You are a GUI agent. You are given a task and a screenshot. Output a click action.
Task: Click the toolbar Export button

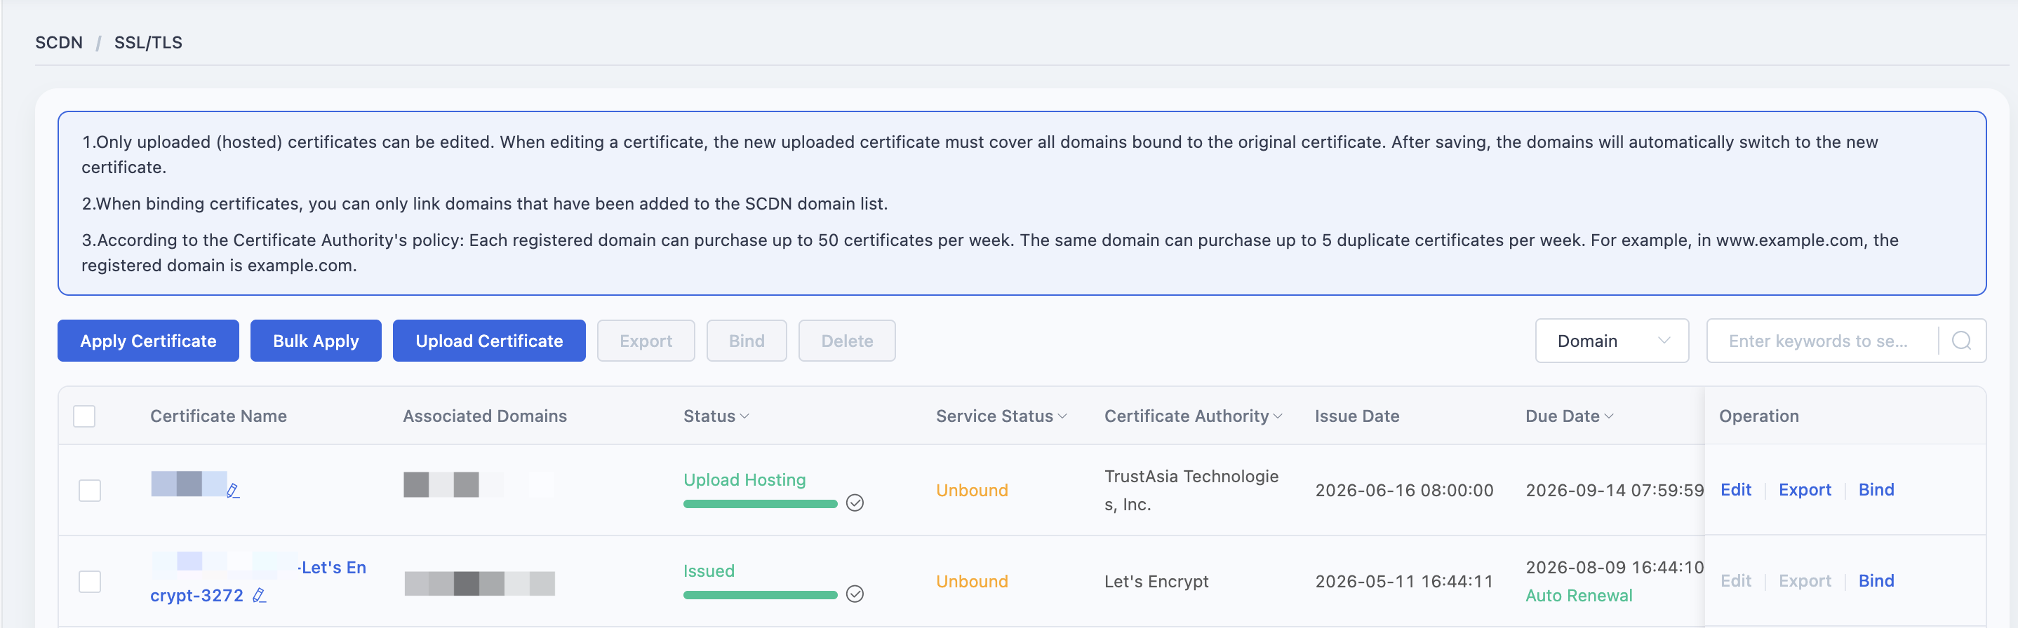click(x=646, y=340)
